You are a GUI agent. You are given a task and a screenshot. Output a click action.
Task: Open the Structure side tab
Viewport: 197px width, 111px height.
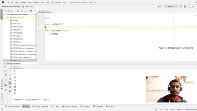pyautogui.click(x=2, y=98)
